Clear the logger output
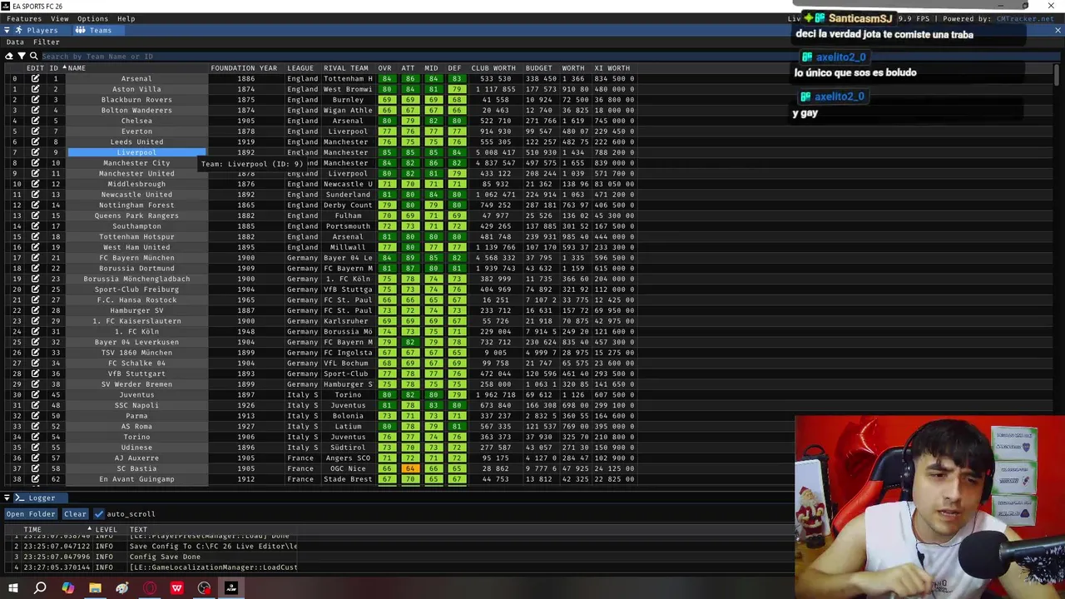1065x599 pixels. click(75, 514)
